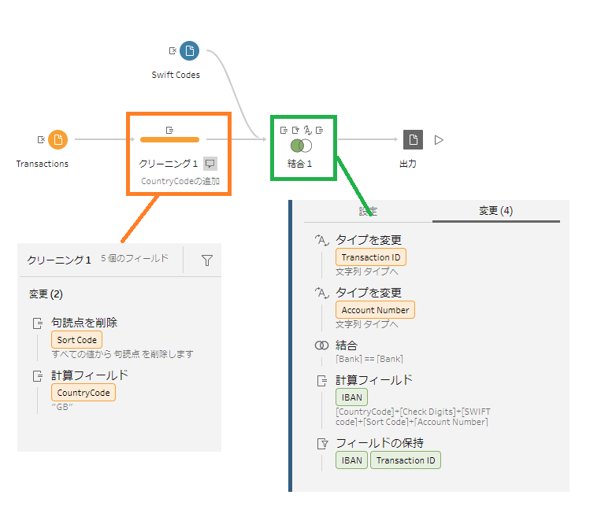Select the 出力 output node
601x506 pixels.
click(x=414, y=139)
